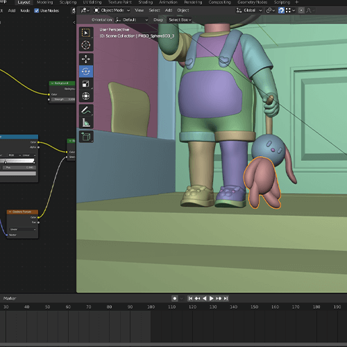Switch to Scripting workspace tab

point(282,2)
